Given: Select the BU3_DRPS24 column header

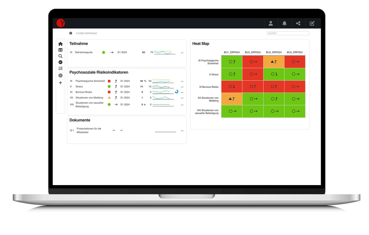Looking at the screenshot, I should [x=274, y=52].
